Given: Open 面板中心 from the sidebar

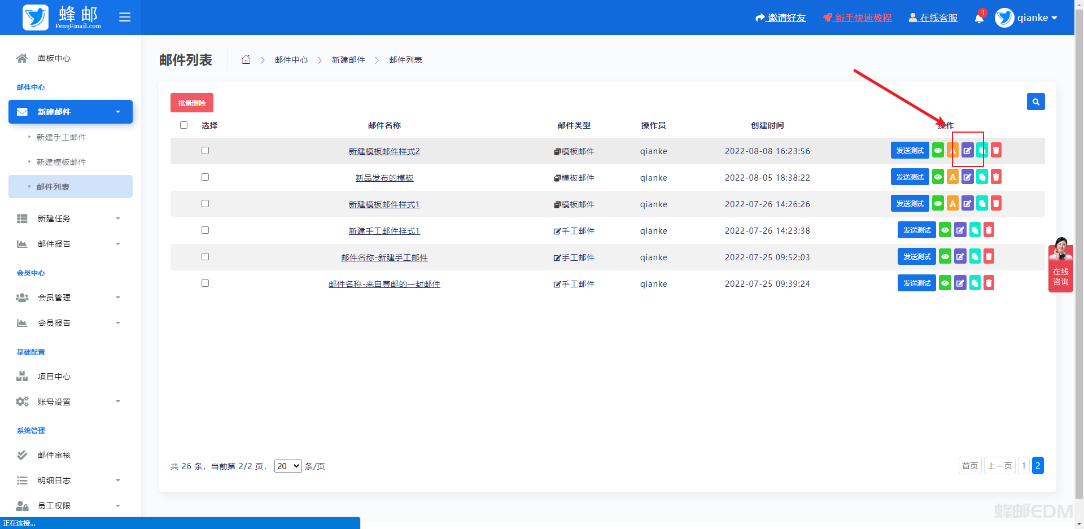Looking at the screenshot, I should [54, 58].
